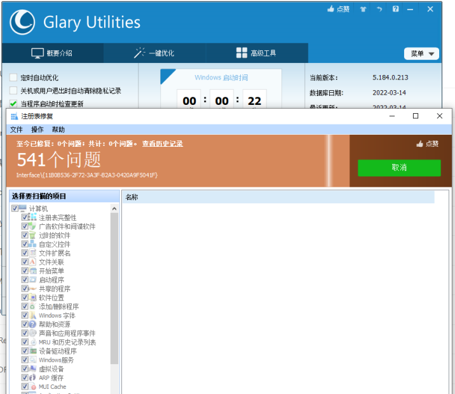The width and height of the screenshot is (455, 394).
Task: Click the 广告软件和间谍软件 shield icon
Action: [32, 226]
